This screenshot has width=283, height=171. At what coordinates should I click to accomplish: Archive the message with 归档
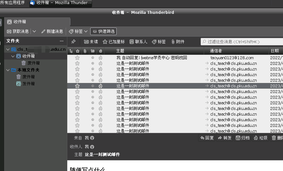[242, 138]
